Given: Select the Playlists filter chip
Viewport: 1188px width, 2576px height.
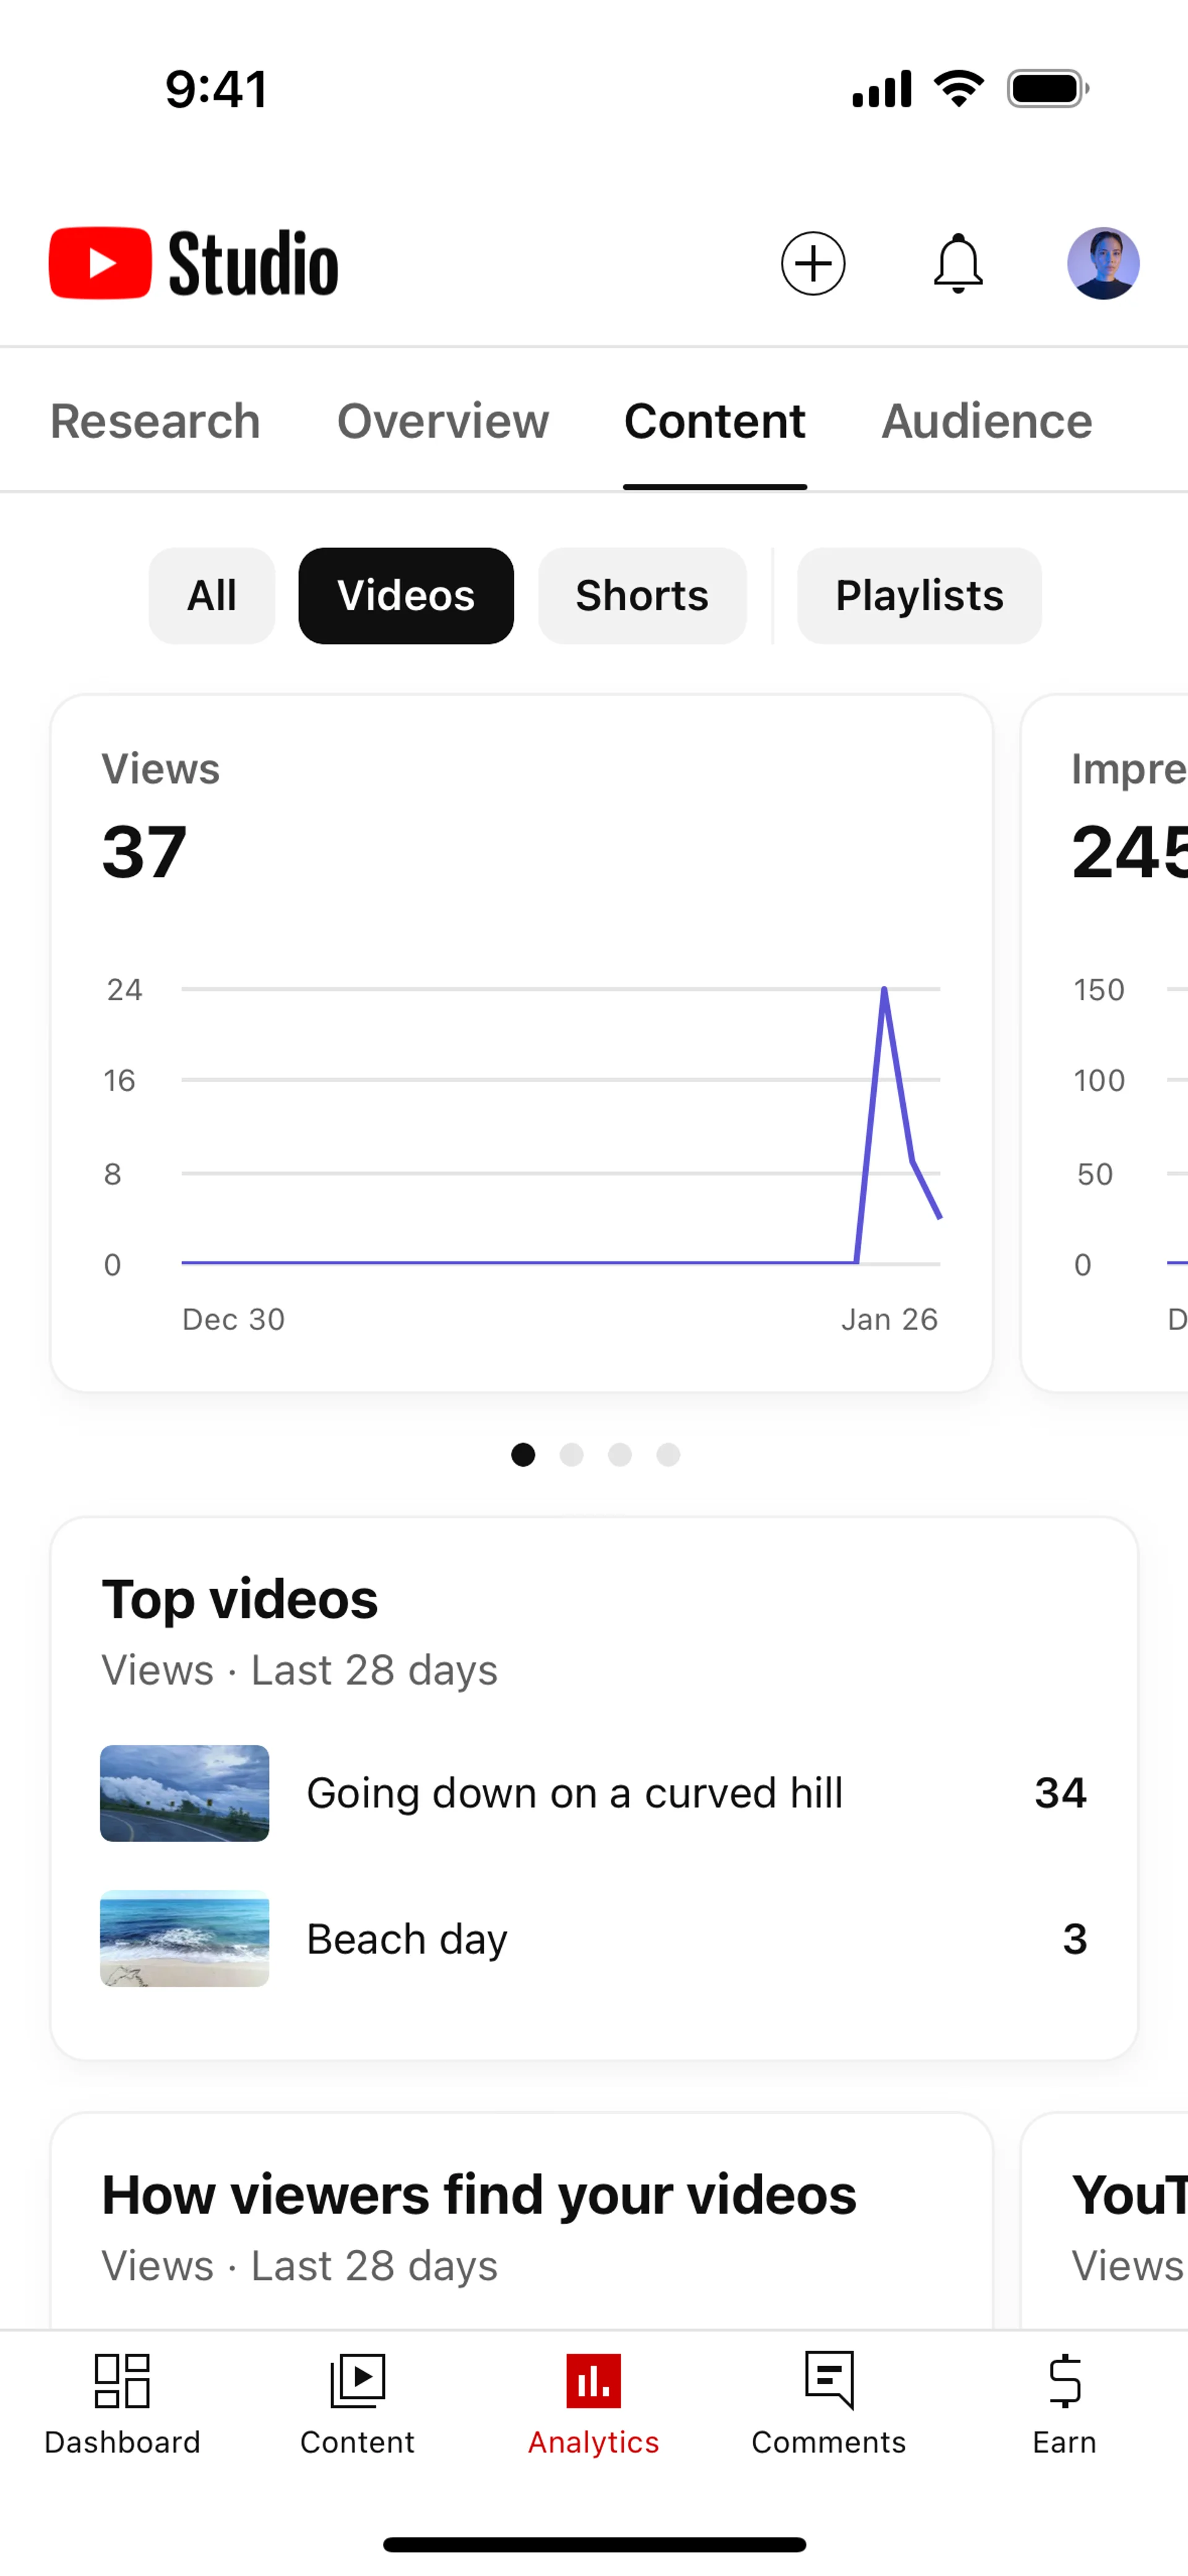Looking at the screenshot, I should click(x=919, y=596).
